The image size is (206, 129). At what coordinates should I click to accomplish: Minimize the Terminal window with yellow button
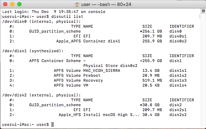point(12,4)
